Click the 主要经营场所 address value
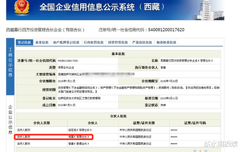 click(x=96, y=74)
